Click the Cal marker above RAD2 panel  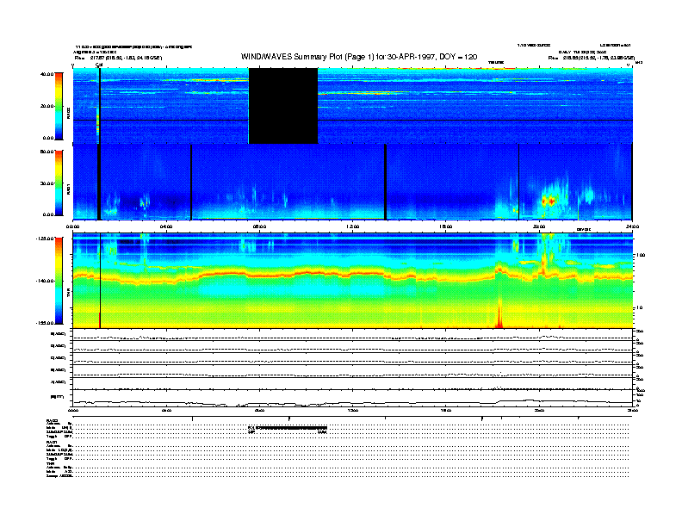pyautogui.click(x=99, y=65)
